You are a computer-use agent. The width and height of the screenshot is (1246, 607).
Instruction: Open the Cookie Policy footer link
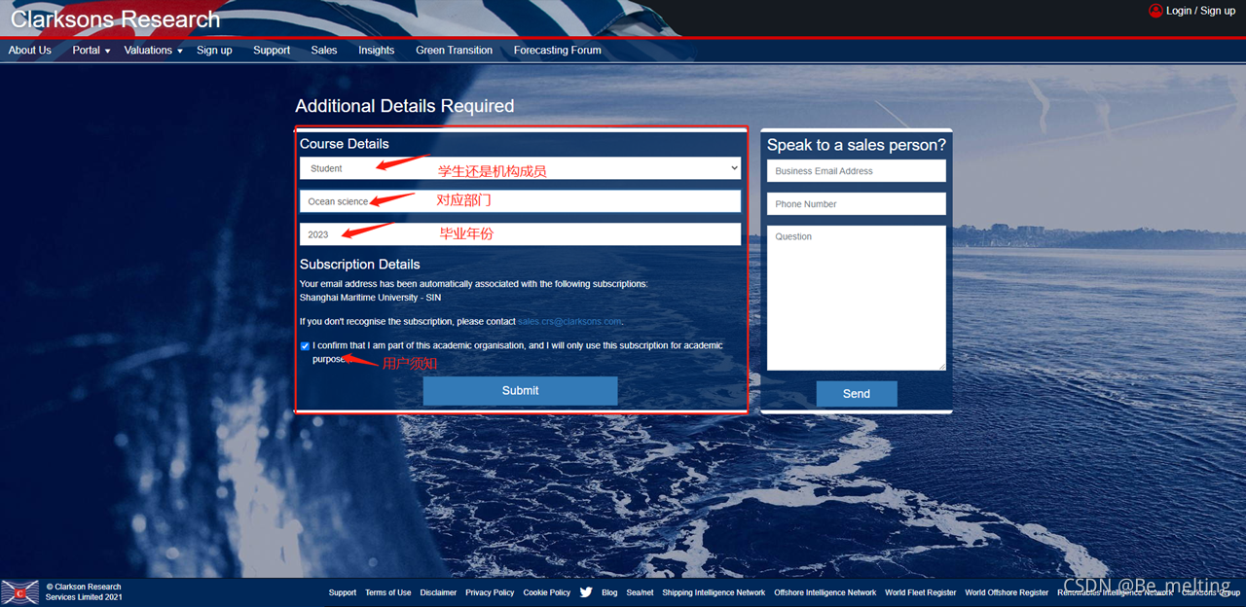(547, 592)
